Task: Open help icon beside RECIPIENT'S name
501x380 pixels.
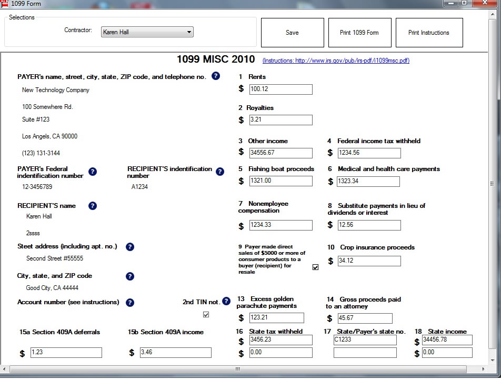Action: coord(92,206)
